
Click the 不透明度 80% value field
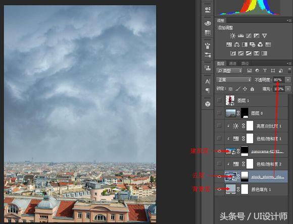(x=279, y=80)
